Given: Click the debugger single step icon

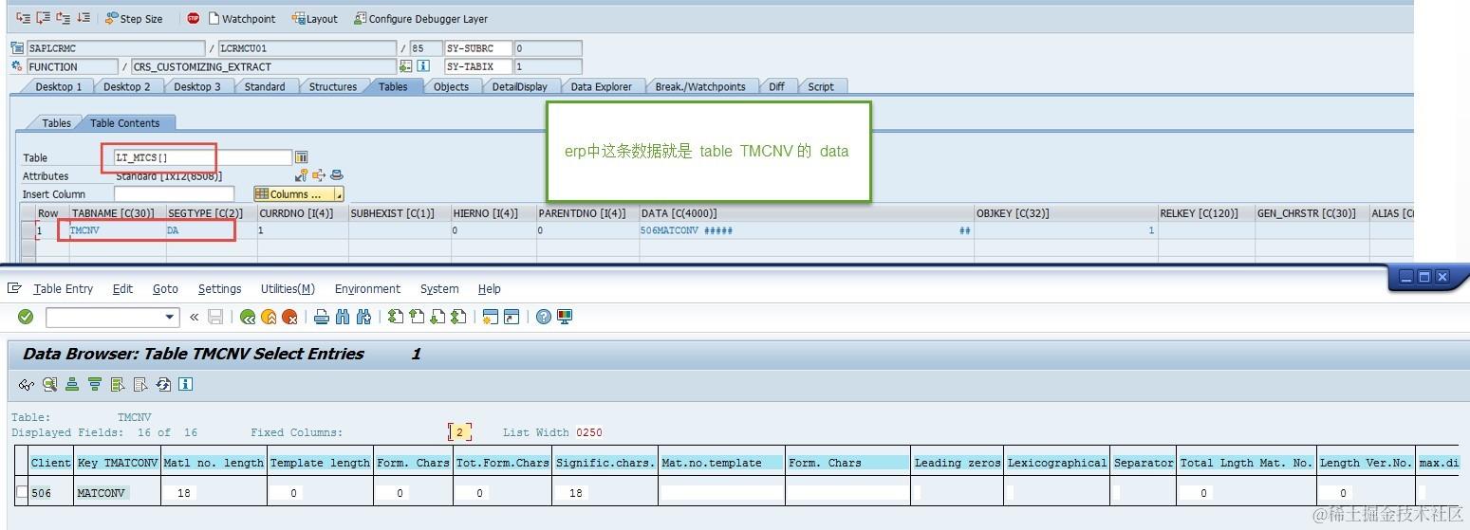Looking at the screenshot, I should 23,18.
